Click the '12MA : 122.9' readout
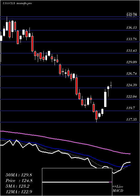This screenshot has width=140, height=196. point(19,192)
